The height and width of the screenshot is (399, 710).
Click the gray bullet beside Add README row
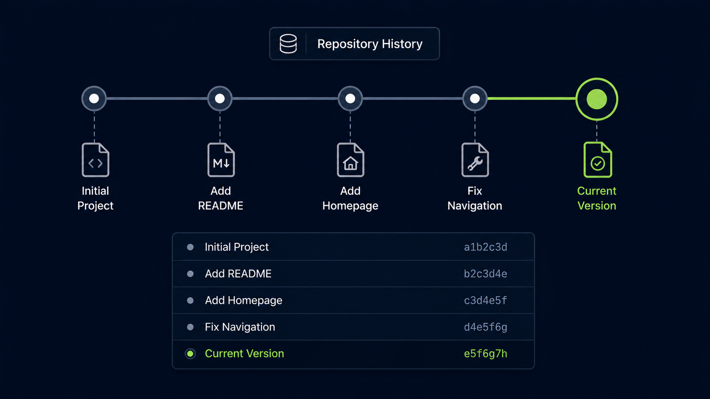[x=190, y=274]
